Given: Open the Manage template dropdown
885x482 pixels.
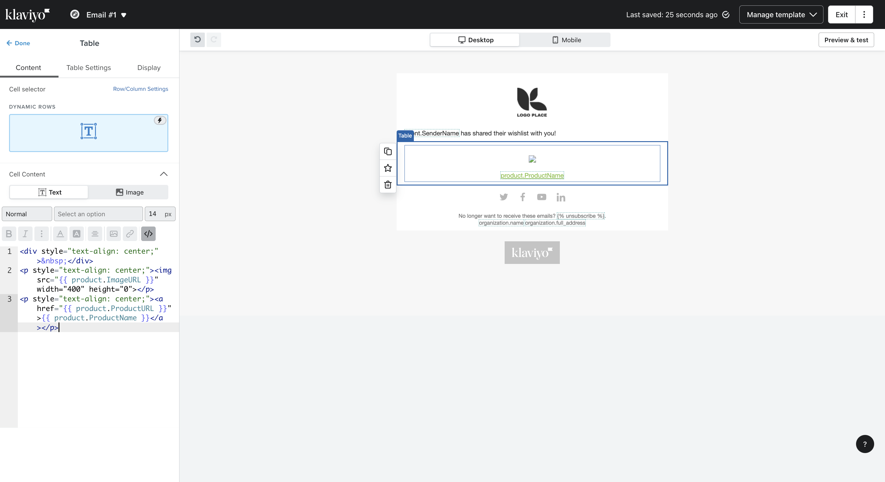Looking at the screenshot, I should pyautogui.click(x=781, y=15).
